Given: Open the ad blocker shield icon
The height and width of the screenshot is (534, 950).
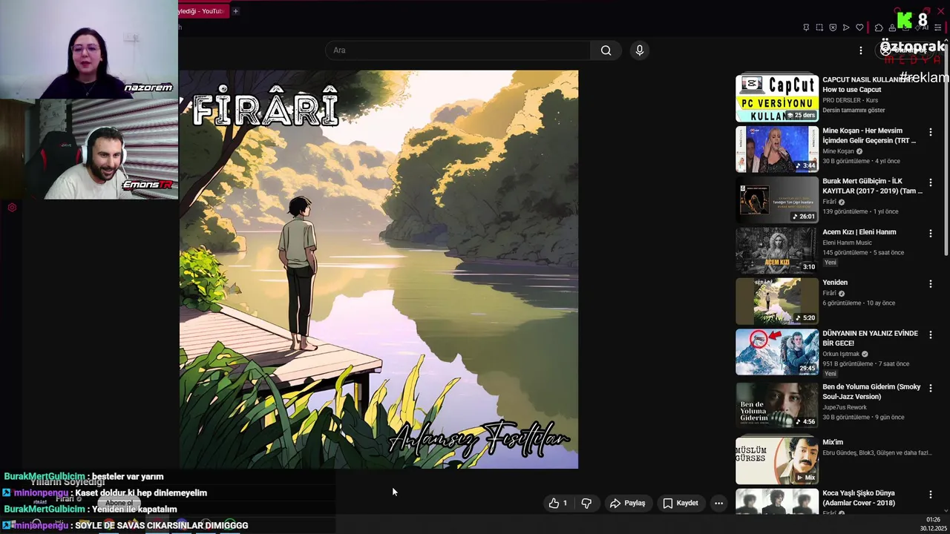Looking at the screenshot, I should click(x=833, y=27).
